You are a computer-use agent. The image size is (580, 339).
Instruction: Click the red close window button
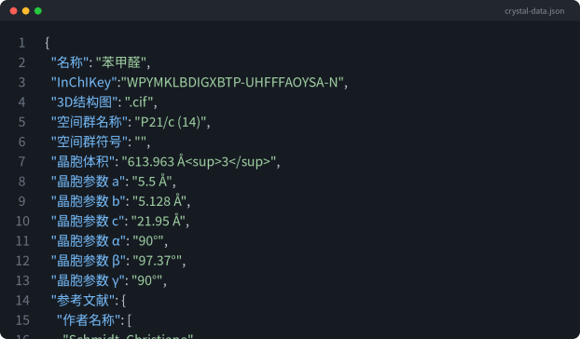coord(14,11)
